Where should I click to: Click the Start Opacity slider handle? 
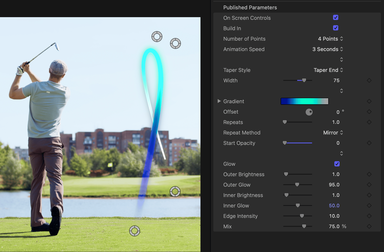(285, 143)
